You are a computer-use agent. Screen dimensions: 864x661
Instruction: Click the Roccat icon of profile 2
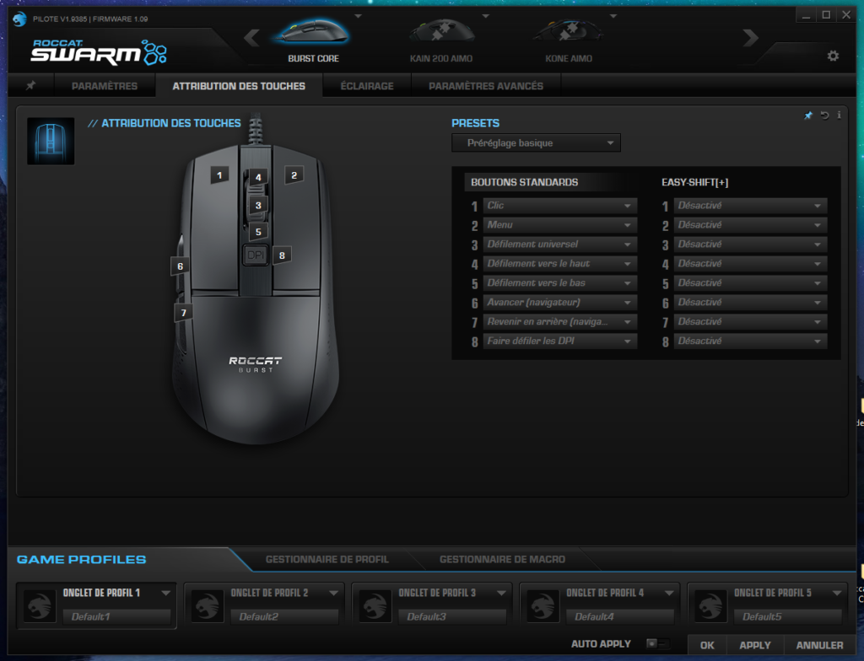pyautogui.click(x=208, y=606)
